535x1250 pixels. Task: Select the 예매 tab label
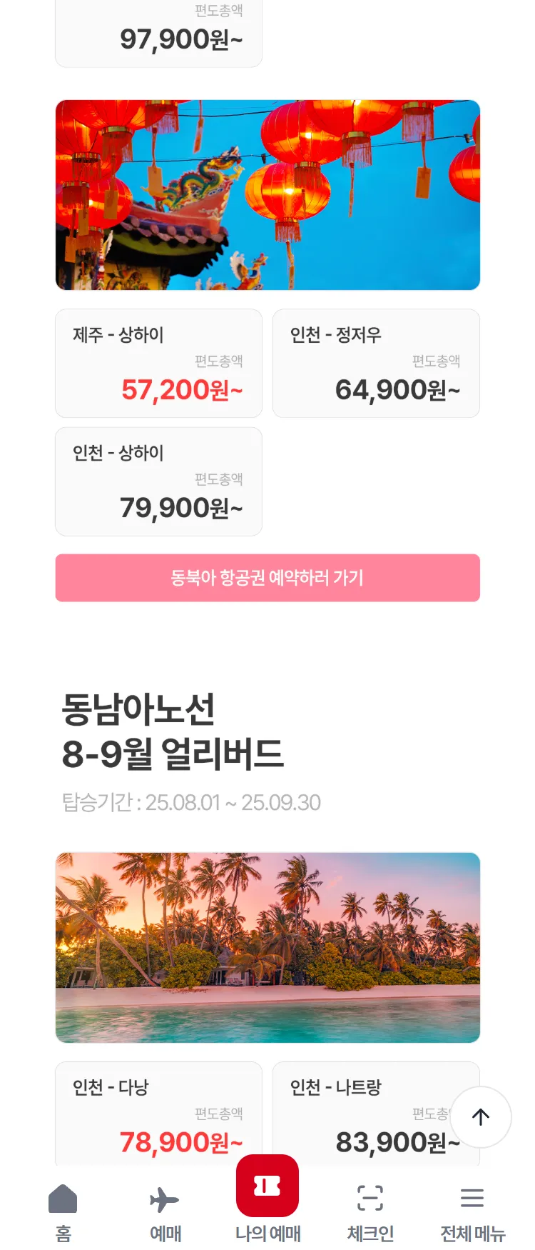coord(165,1234)
